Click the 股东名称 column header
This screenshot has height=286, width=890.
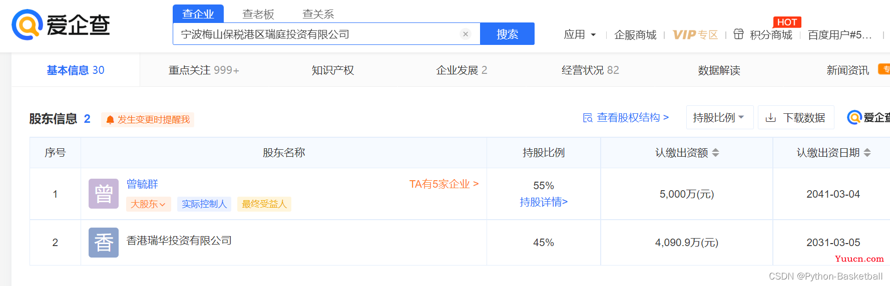coord(284,153)
